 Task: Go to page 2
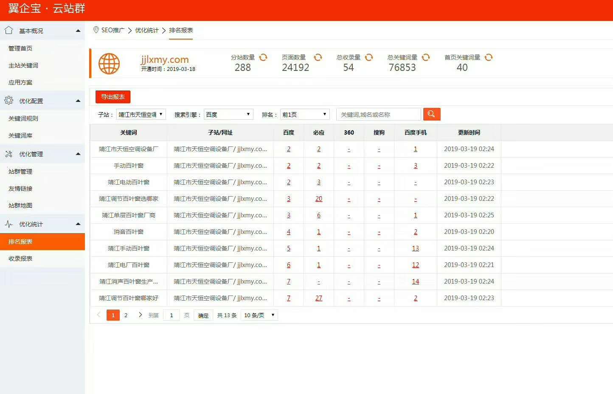126,315
